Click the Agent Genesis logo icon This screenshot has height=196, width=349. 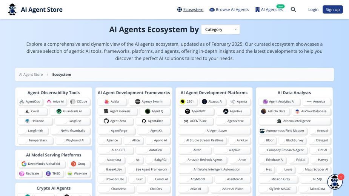[x=106, y=111]
